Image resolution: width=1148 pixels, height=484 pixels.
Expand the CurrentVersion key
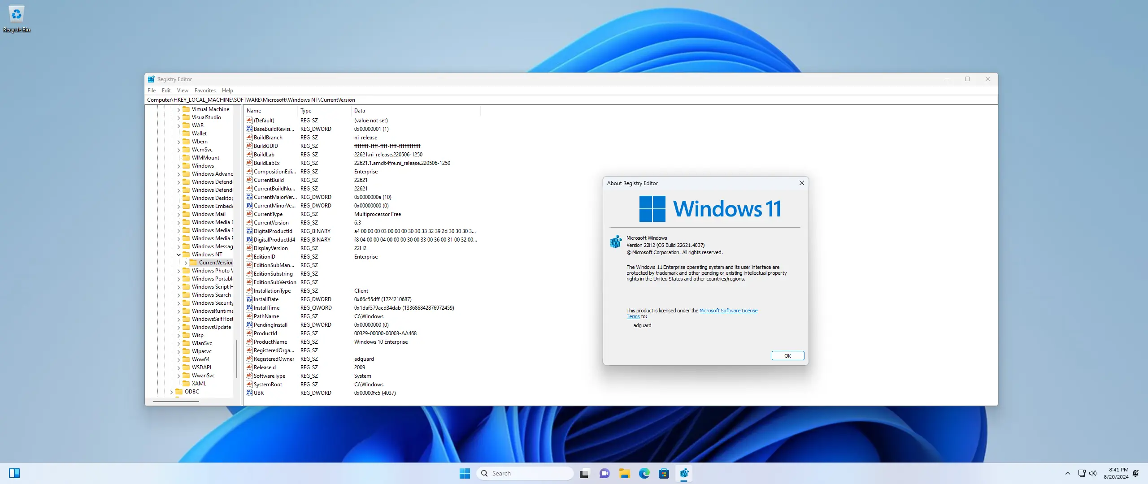(x=186, y=263)
